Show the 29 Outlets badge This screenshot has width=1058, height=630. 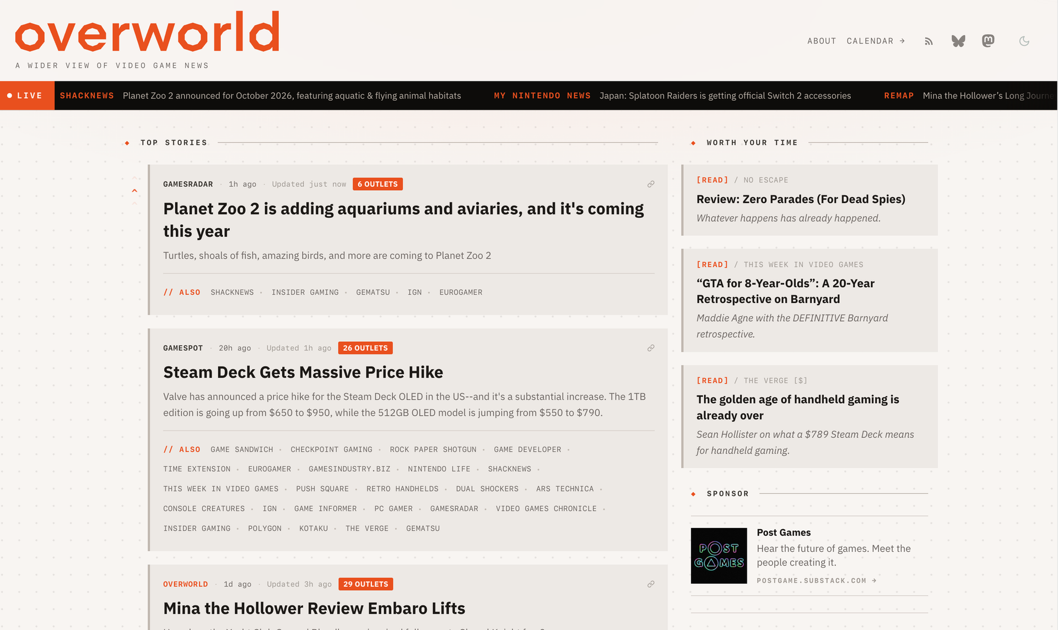point(366,584)
